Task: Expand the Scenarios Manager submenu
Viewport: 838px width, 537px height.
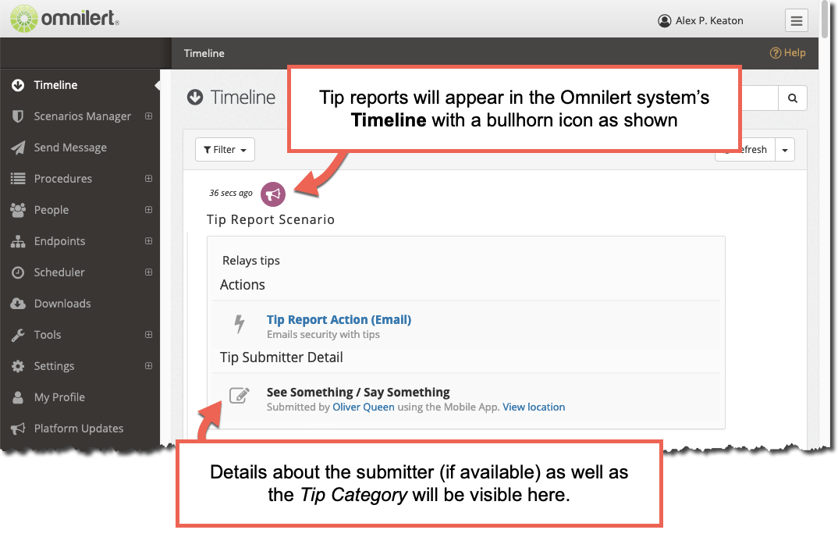Action: coord(148,116)
